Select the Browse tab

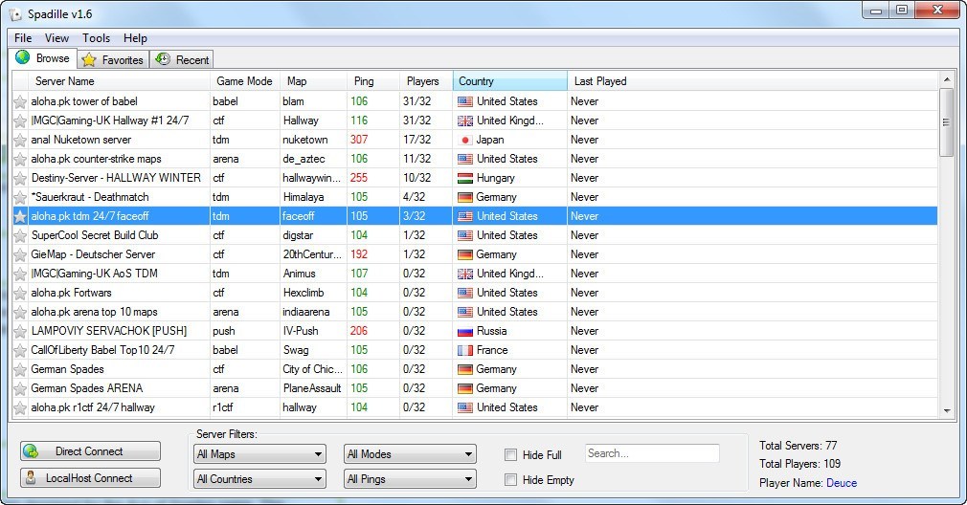tap(43, 58)
